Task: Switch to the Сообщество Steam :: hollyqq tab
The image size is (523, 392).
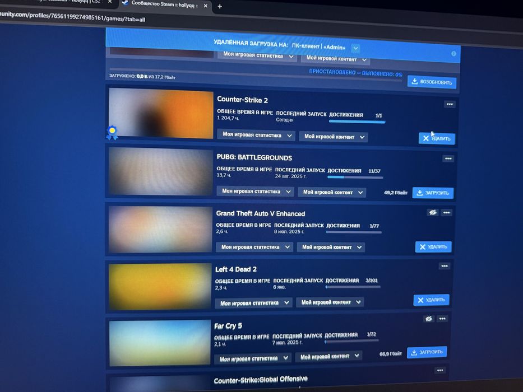Action: tap(164, 4)
